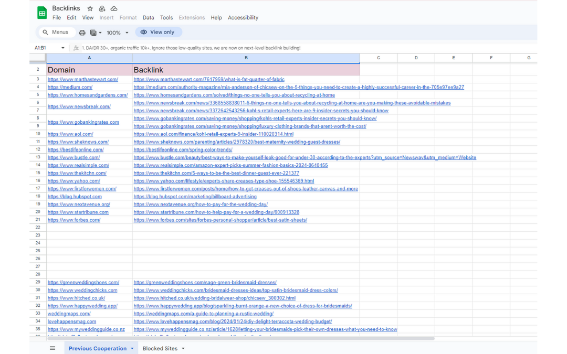
Task: Expand Previous Cooperation tab dropdown arrow
Action: [x=132, y=349]
